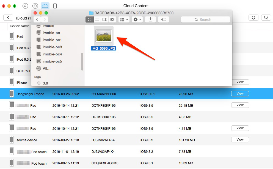The height and width of the screenshot is (169, 273).
Task: Click serial F2LMX6PBFP6K cell
Action: click(104, 94)
